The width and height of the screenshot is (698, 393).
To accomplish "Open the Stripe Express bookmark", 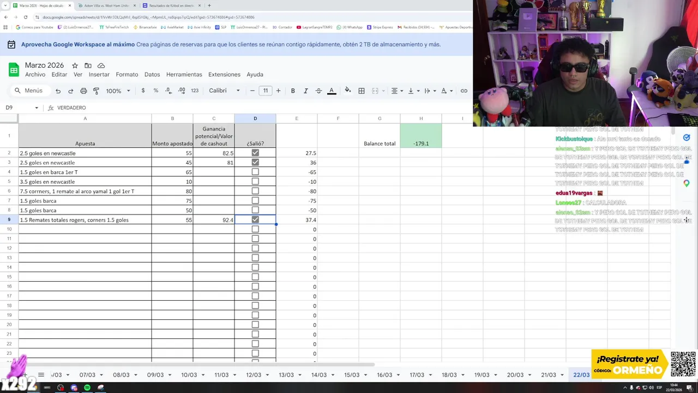I will 380,27.
